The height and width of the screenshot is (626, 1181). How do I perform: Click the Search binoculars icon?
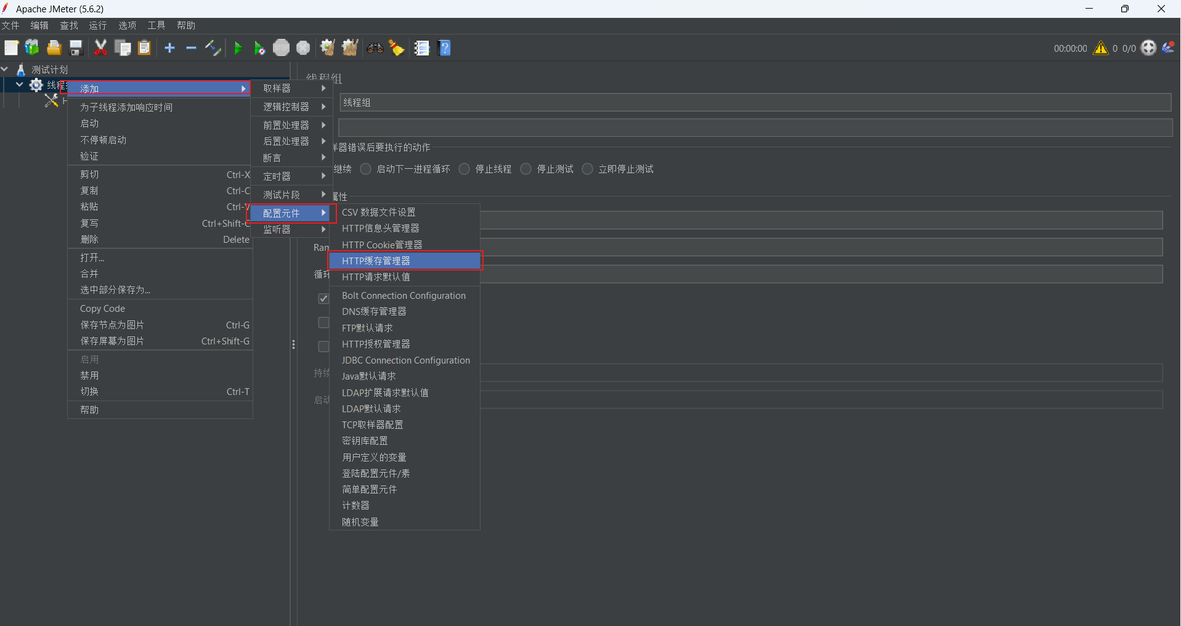(375, 47)
